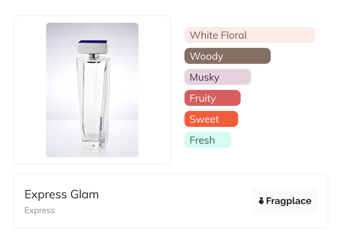Click the word Sweet in the accord list
This screenshot has width=342, height=242.
204,119
